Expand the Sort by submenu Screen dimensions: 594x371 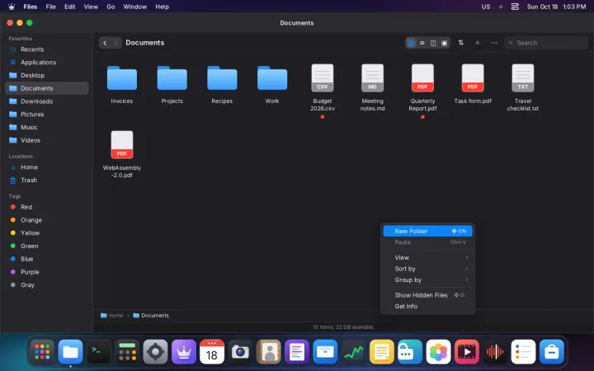427,269
